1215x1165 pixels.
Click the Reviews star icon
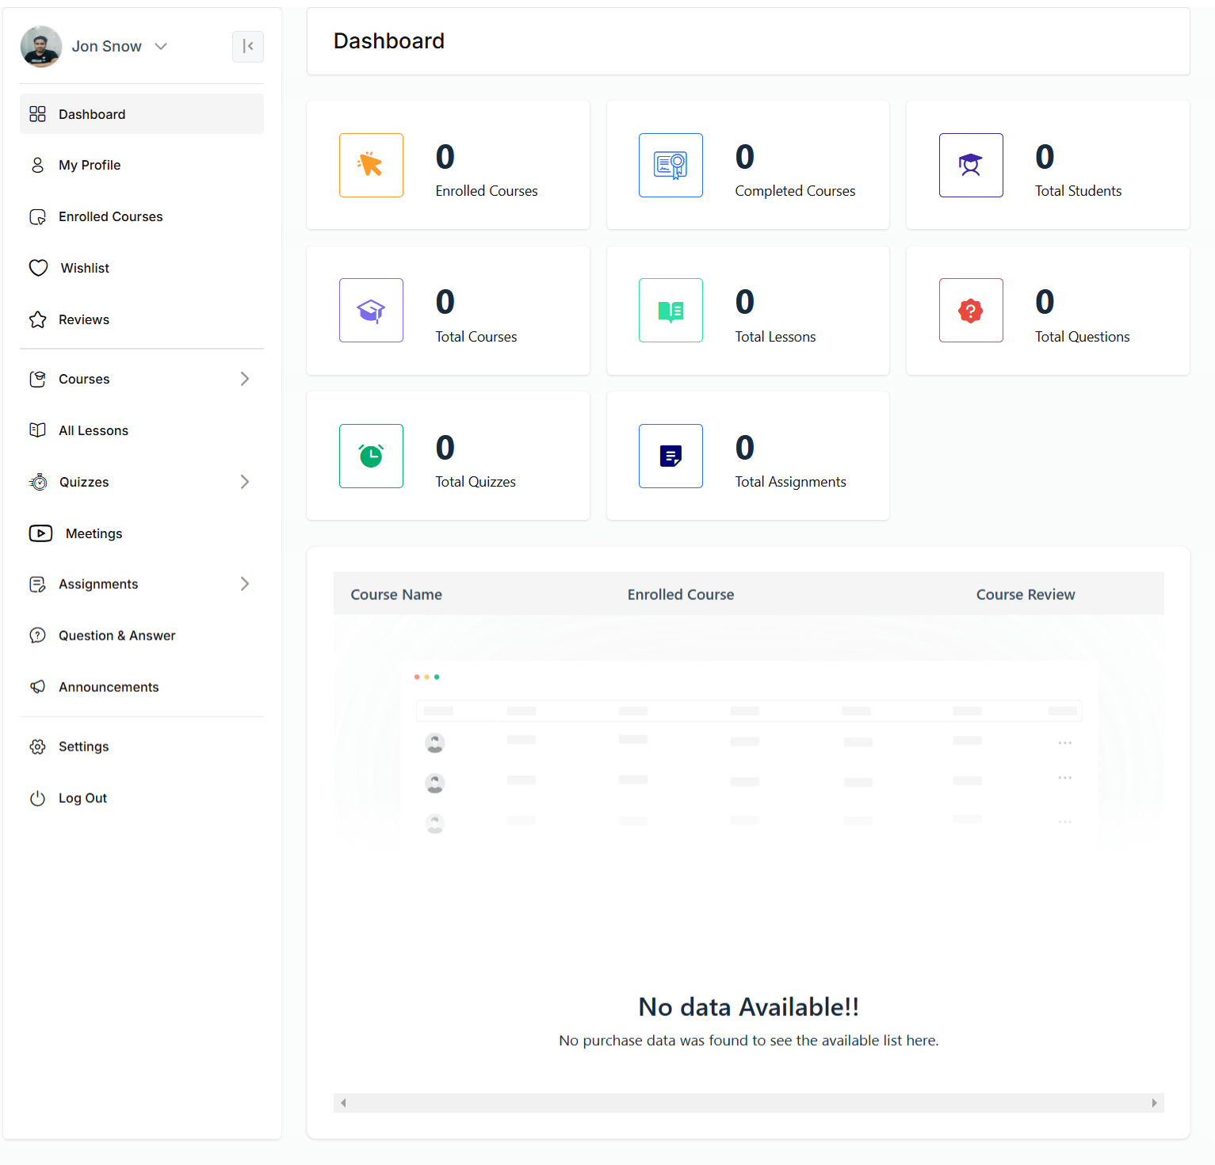point(38,319)
